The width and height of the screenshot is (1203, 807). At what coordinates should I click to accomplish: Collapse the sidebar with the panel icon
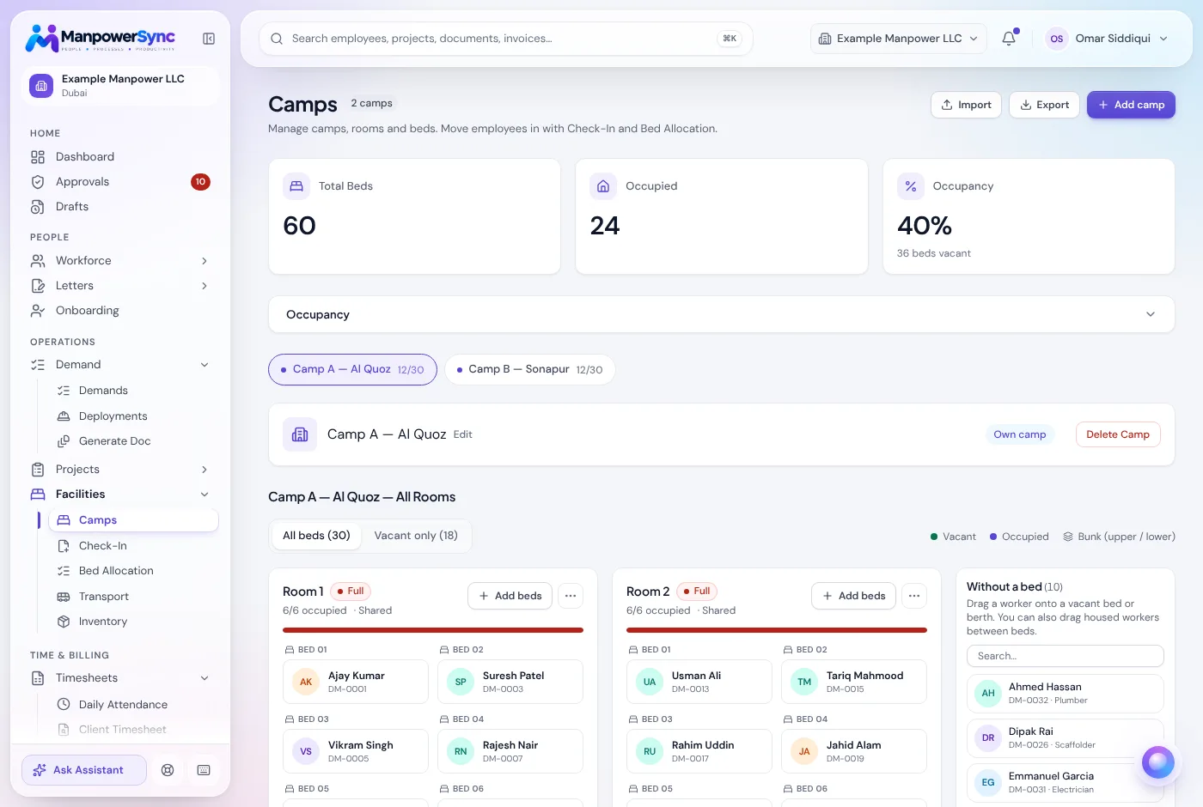209,39
